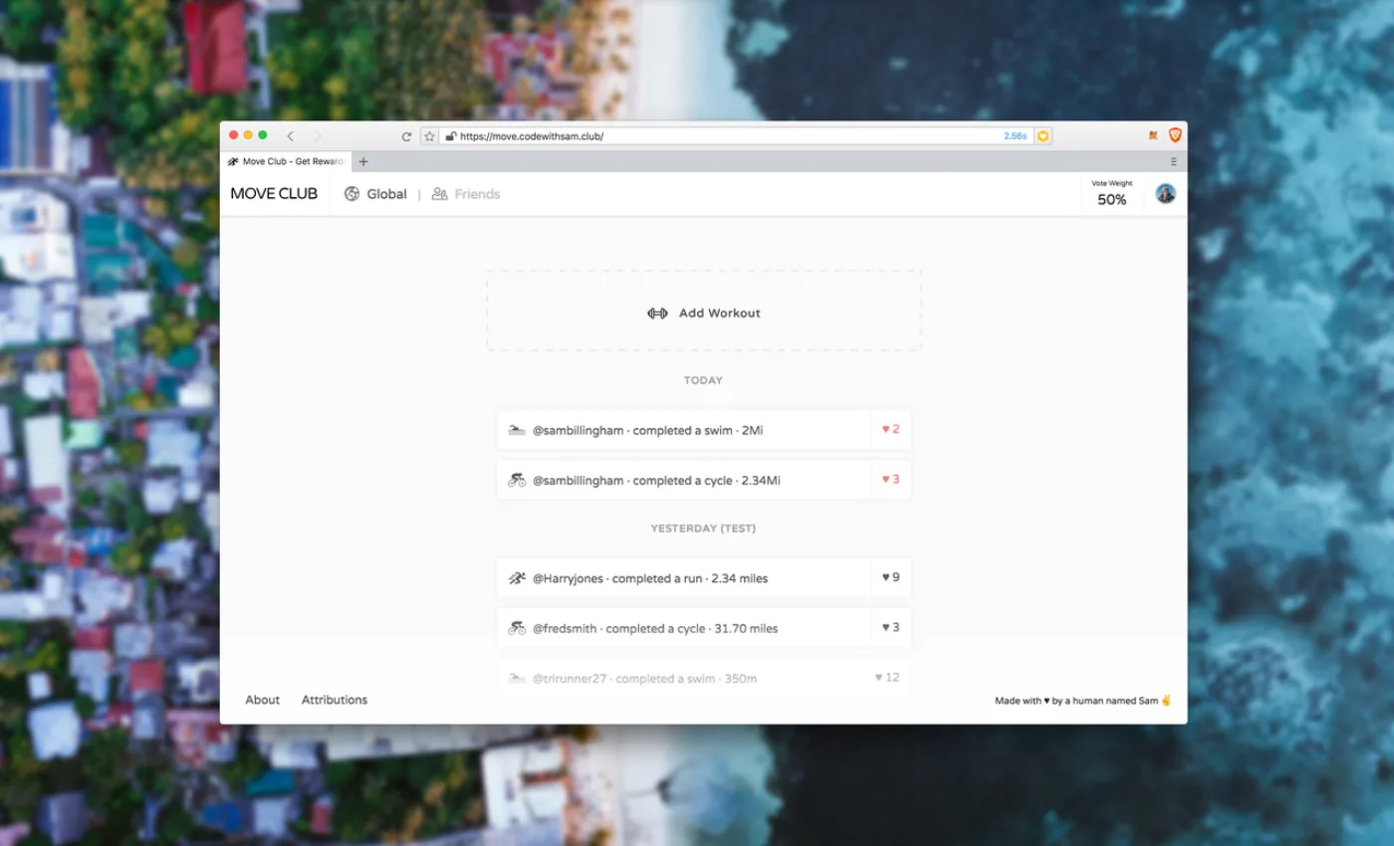
Task: Click the URL address bar field
Action: click(727, 136)
